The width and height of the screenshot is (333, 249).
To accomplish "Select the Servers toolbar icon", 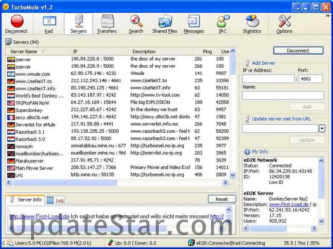I will (x=79, y=24).
